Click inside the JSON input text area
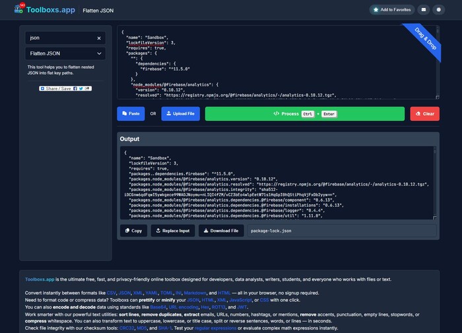 [277, 63]
